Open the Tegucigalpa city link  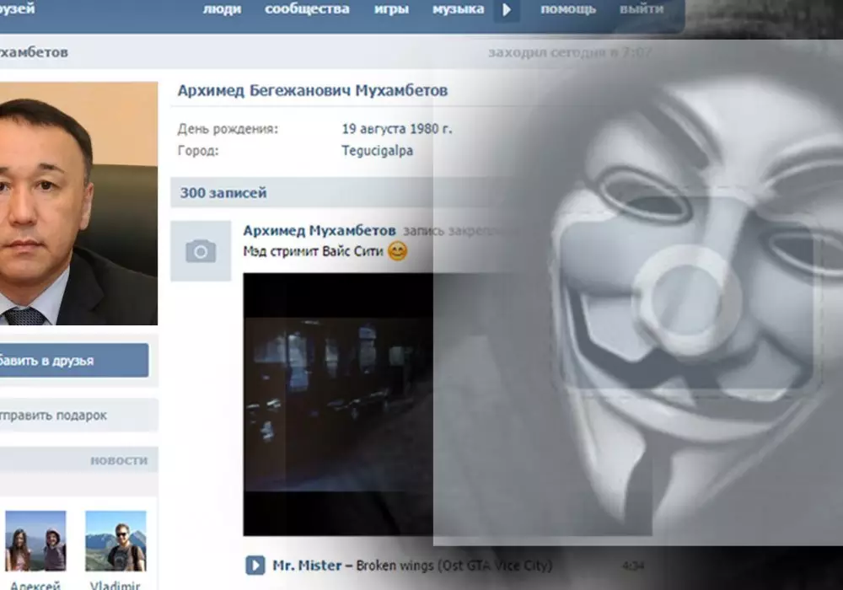click(x=377, y=151)
